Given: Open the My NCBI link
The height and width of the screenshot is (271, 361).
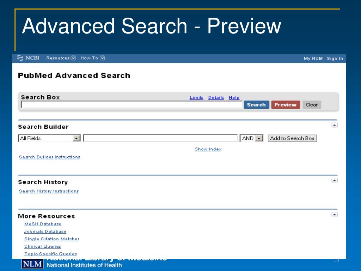Looking at the screenshot, I should click(313, 59).
